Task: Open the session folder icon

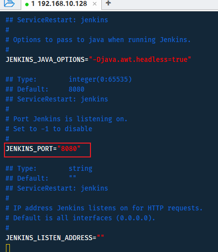Action: [9, 3]
